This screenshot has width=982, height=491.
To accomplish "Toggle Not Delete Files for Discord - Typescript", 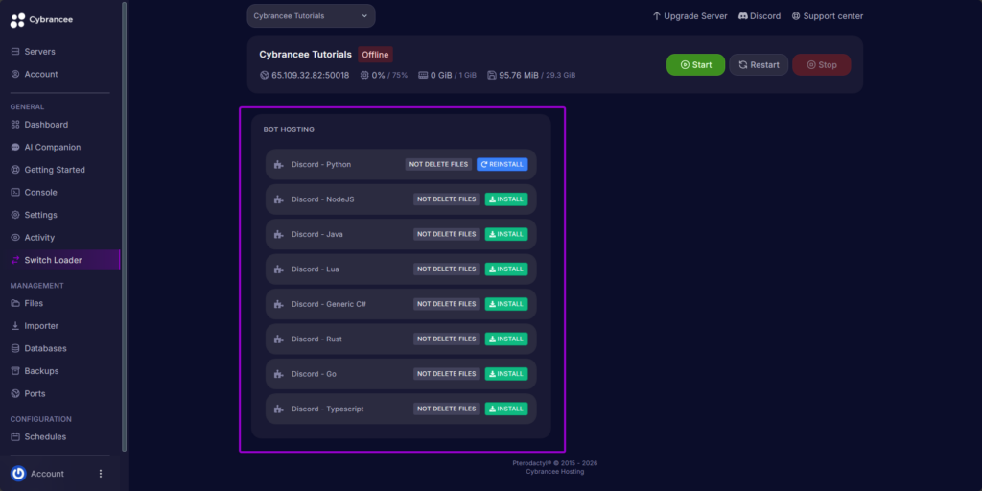I will click(x=447, y=409).
